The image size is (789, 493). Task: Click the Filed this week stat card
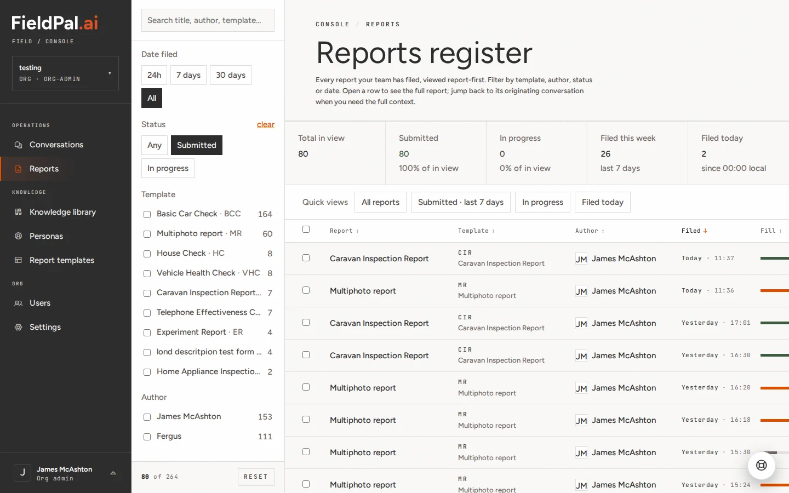[x=637, y=153]
